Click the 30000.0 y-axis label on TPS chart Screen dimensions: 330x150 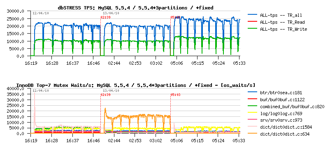[15, 11]
